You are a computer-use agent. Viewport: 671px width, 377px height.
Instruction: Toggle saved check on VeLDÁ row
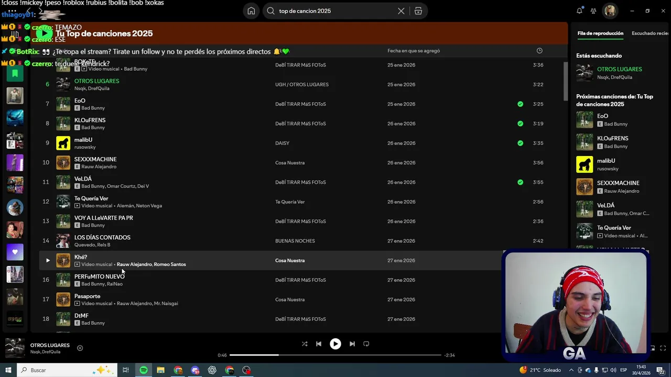pos(520,182)
